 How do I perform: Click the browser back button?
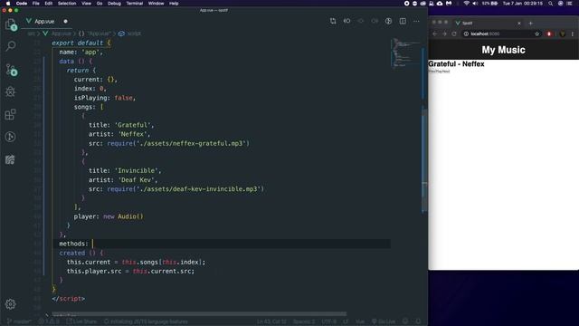click(435, 34)
